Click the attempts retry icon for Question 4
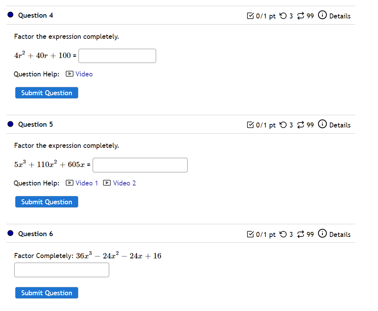378x311 pixels. pos(283,15)
